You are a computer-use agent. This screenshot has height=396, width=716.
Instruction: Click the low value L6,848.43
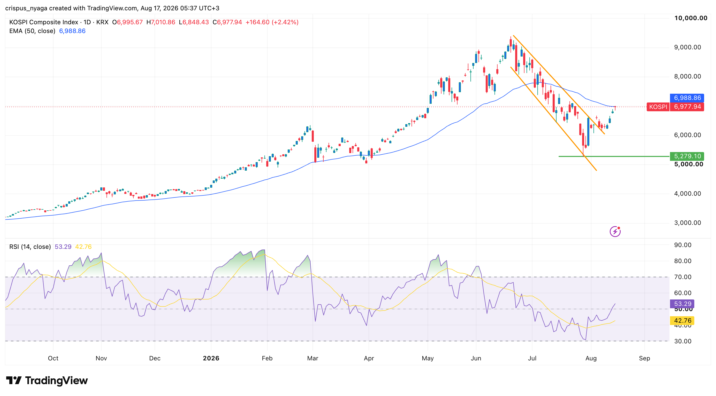[x=194, y=22]
